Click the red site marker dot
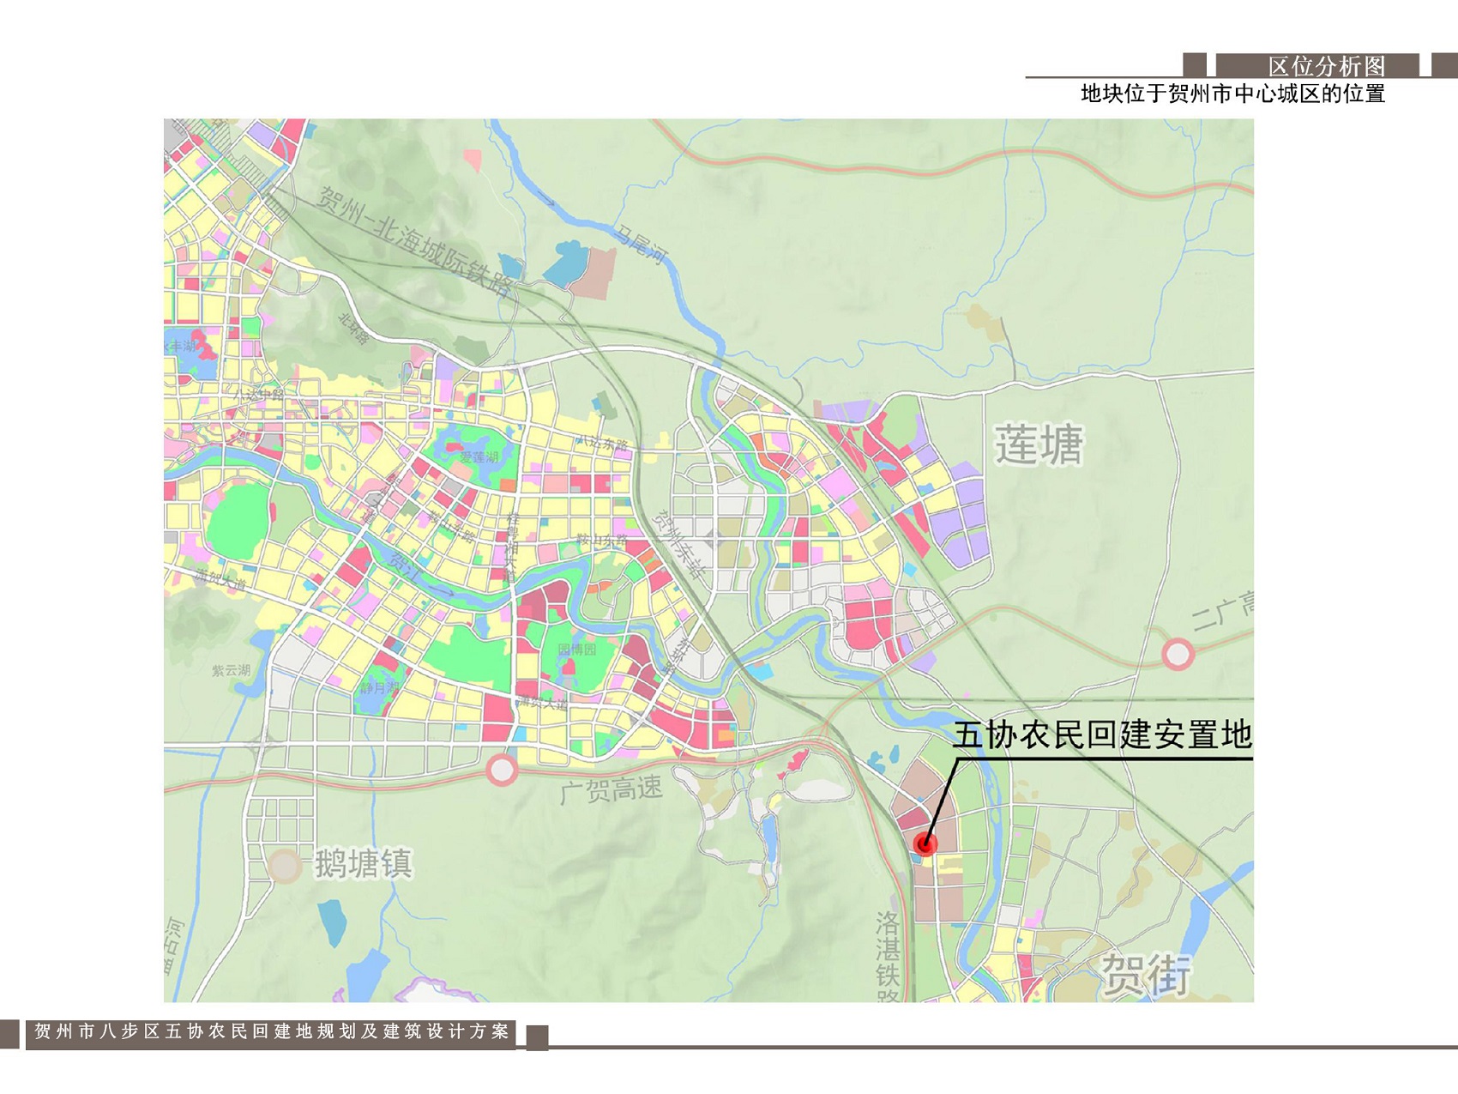Image resolution: width=1458 pixels, height=1094 pixels. point(925,843)
